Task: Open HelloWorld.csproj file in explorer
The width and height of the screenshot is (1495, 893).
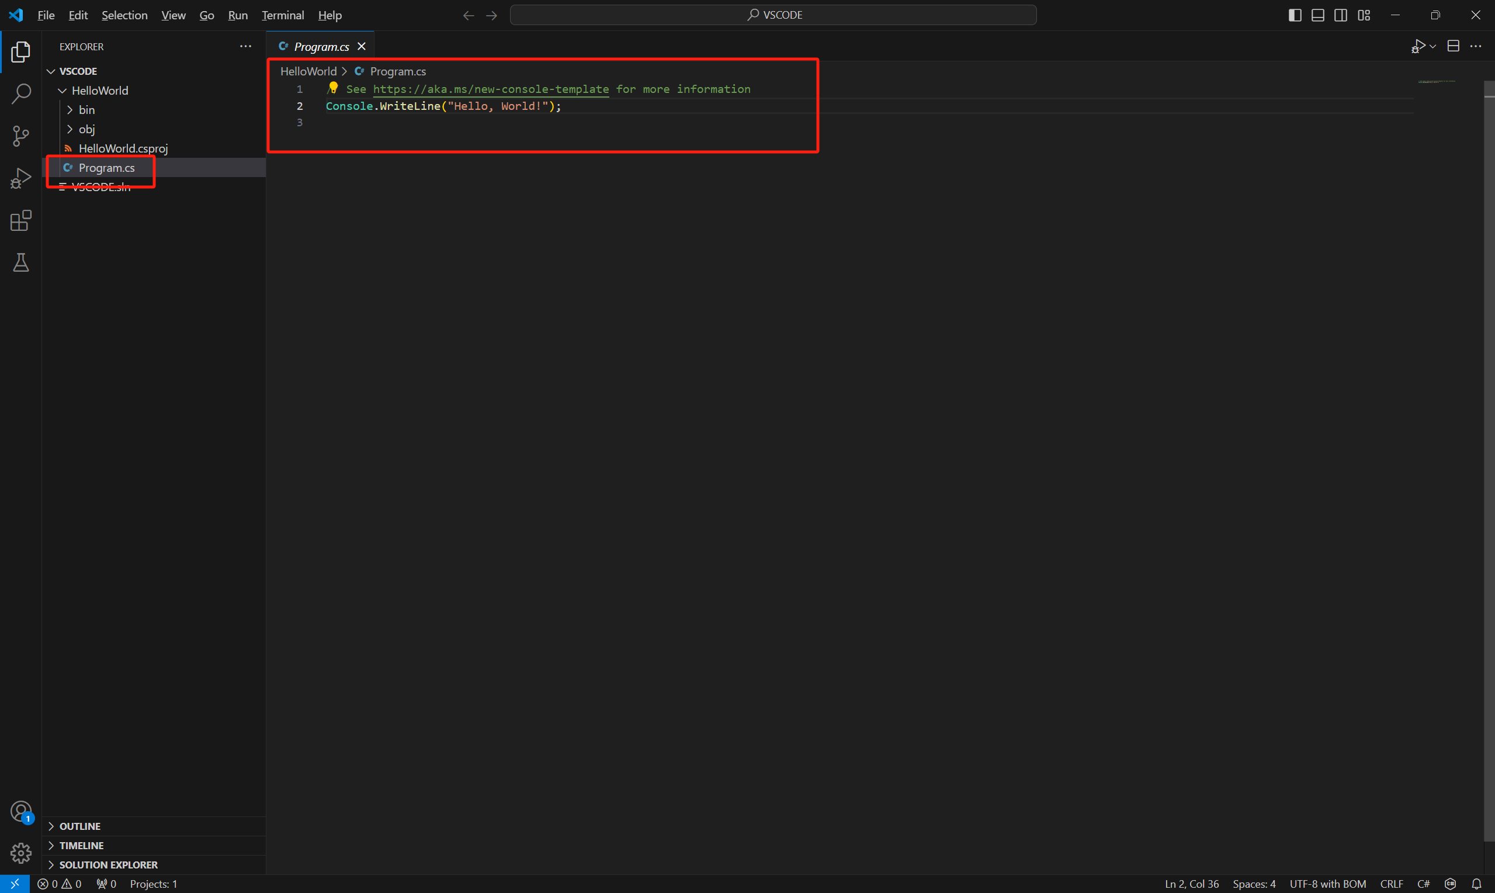Action: [x=154, y=148]
